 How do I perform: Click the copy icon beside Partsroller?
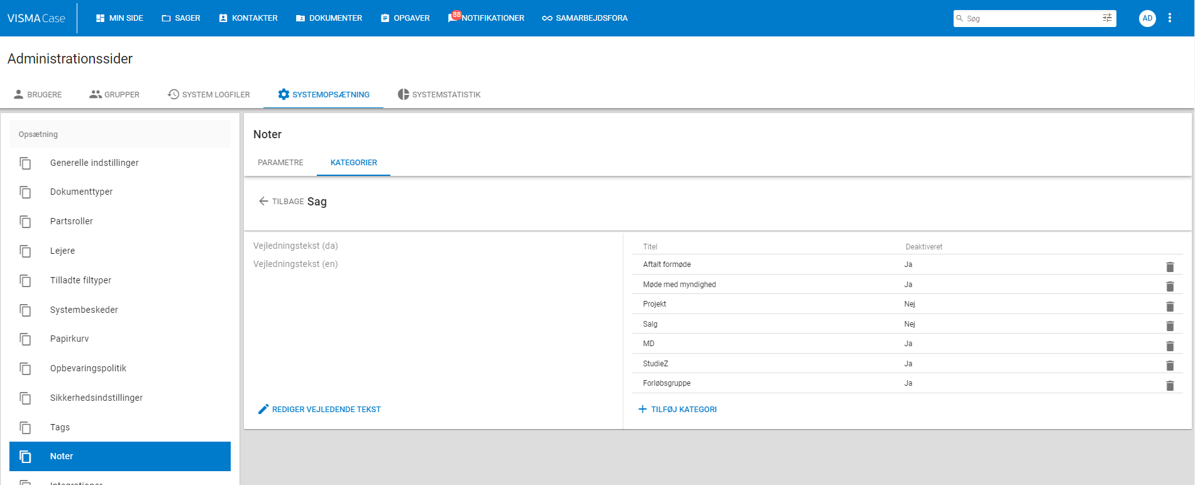coord(25,221)
